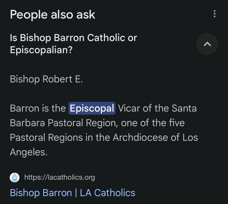Collapse the Bishop Barron question answer

point(207,44)
